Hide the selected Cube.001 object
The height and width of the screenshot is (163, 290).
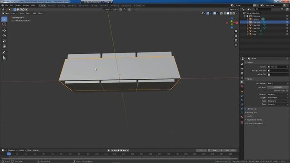[x=287, y=22]
